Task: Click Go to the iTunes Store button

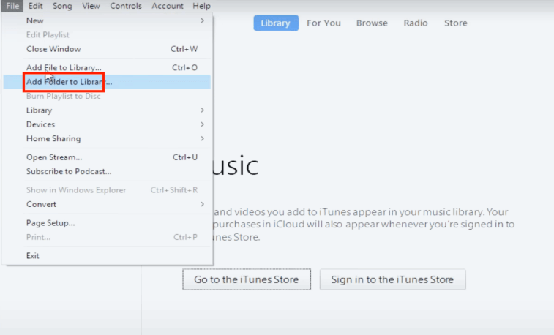Action: 247,279
